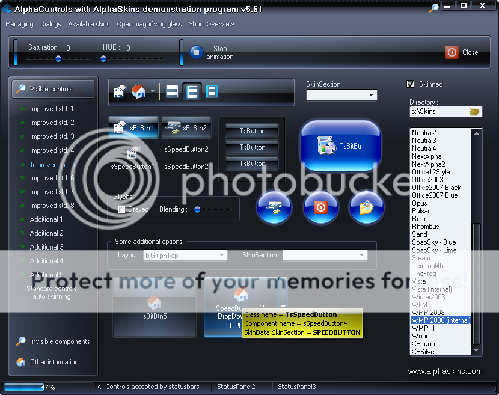499x395 pixels.
Task: Click the folder browse icon in Directory field
Action: click(x=474, y=111)
